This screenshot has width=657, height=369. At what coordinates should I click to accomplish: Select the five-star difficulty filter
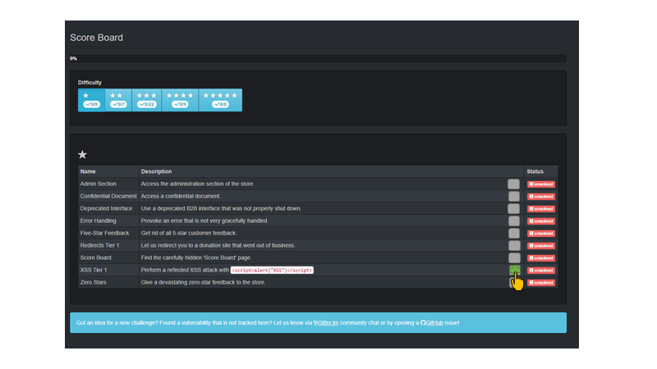[220, 100]
